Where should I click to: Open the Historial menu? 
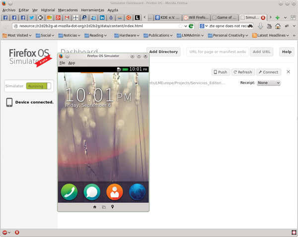pos(48,10)
